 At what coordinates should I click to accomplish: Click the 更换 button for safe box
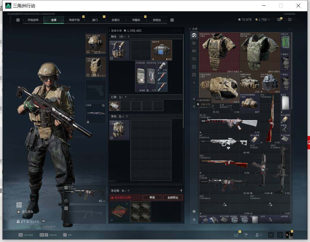152,197
